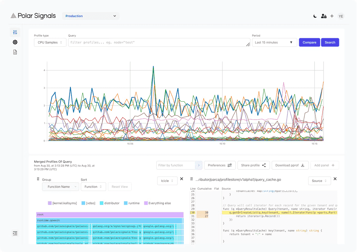Close the Icicle graph panel

(181, 179)
